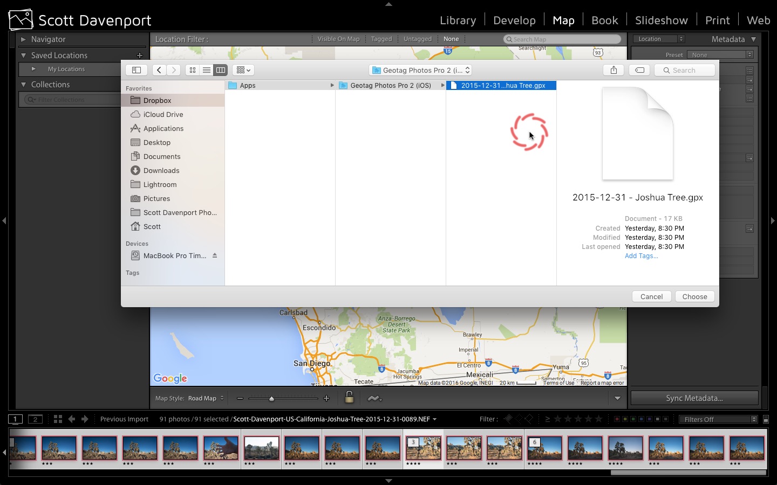Select the 2015-12-31 Joshua Tree.gpx file

(501, 85)
